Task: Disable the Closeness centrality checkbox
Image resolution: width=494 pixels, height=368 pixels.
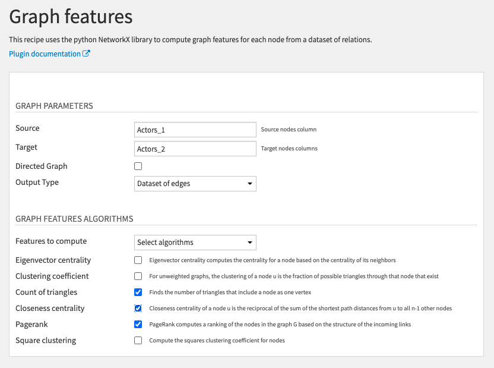Action: [138, 309]
